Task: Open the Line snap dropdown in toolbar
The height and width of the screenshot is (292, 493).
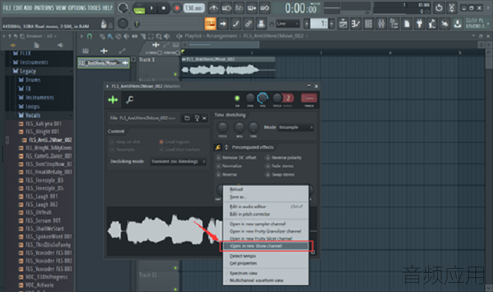Action: pos(287,23)
